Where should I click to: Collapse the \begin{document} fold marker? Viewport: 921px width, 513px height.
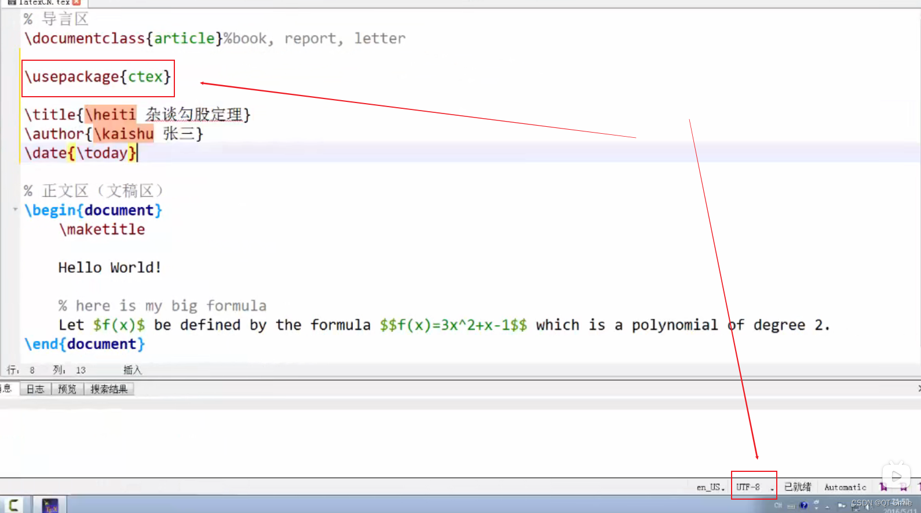(15, 209)
